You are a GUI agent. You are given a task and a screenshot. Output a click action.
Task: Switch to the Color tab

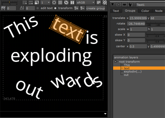pyautogui.click(x=145, y=11)
